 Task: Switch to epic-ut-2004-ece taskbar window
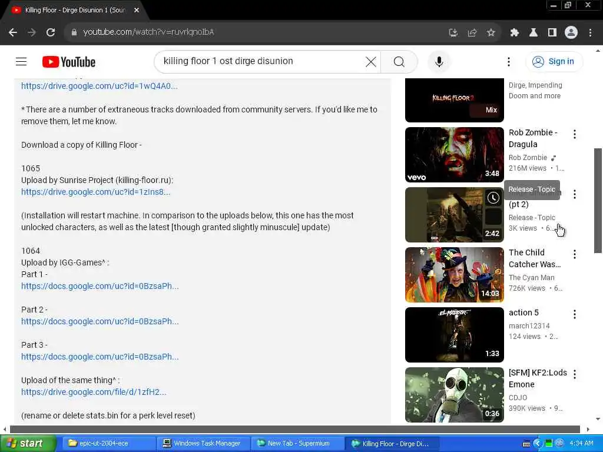pos(108,444)
